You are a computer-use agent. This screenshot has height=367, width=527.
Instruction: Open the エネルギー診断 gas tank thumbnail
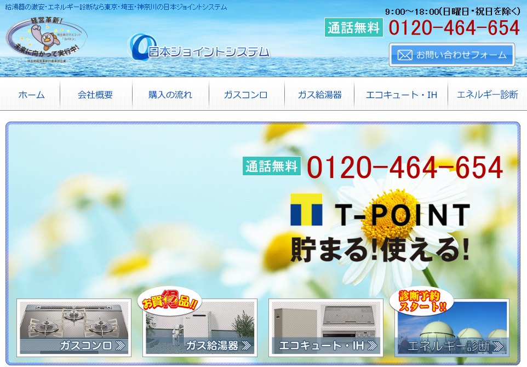click(x=451, y=331)
